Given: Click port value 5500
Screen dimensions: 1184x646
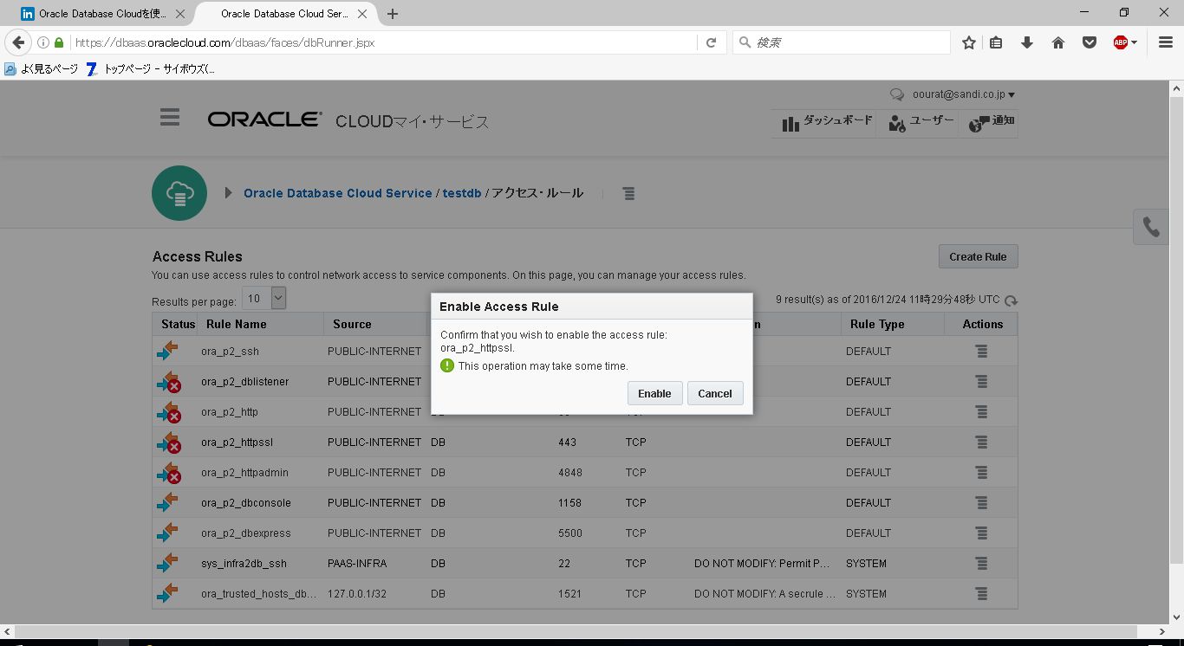Looking at the screenshot, I should coord(569,533).
